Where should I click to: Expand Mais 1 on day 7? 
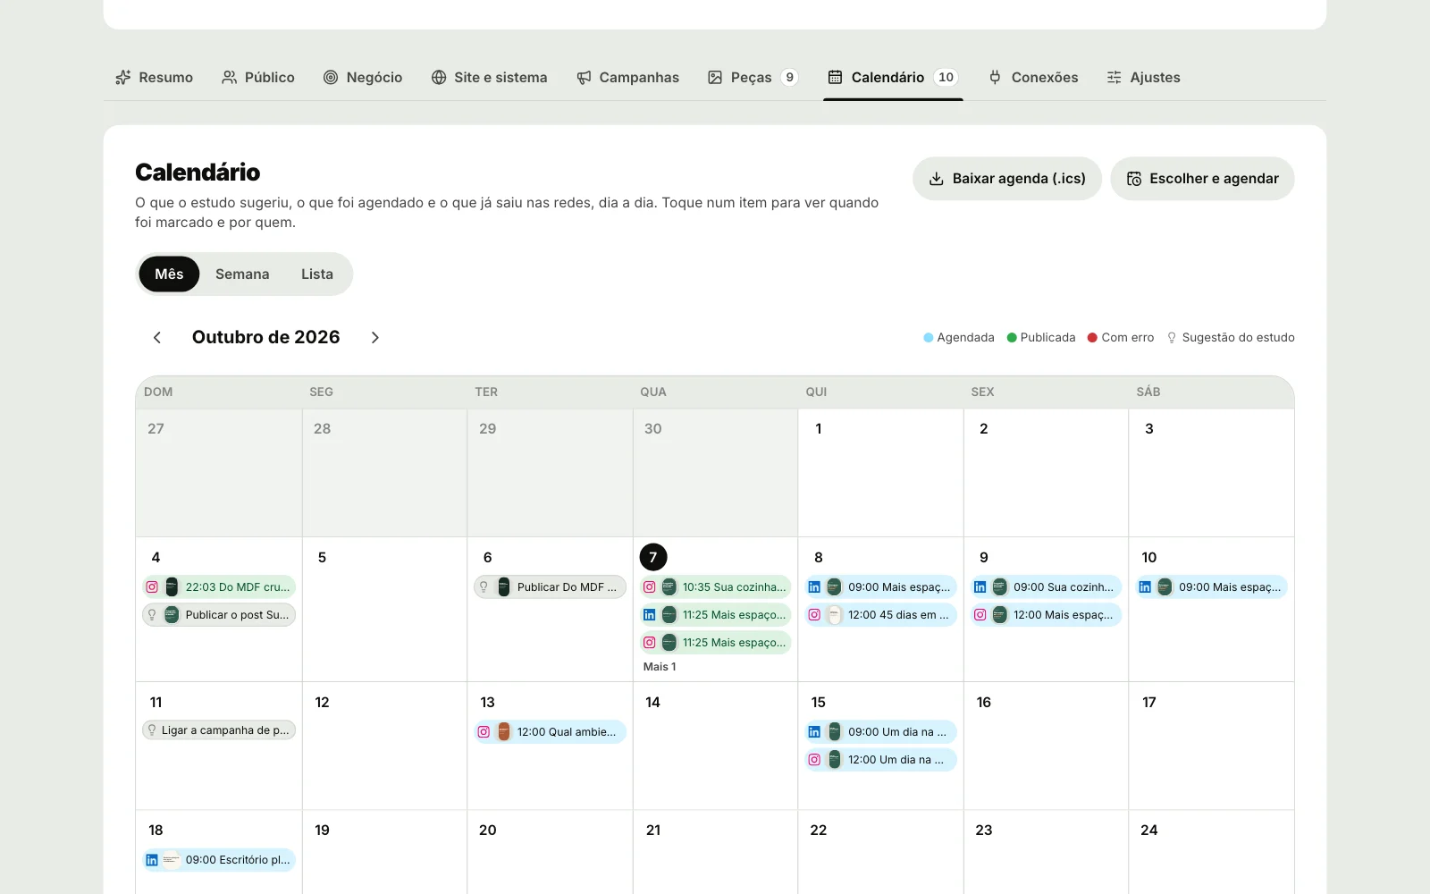tap(660, 667)
